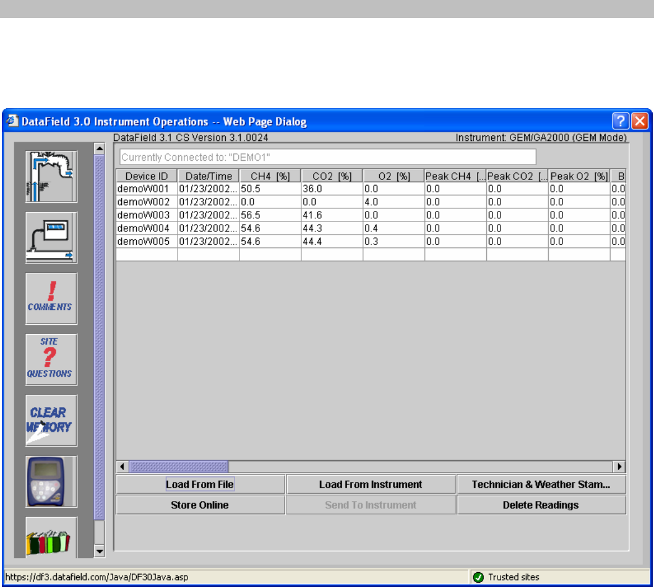Open the handheld GEM instrument icon
Screen dimensions: 654x587
click(x=51, y=481)
